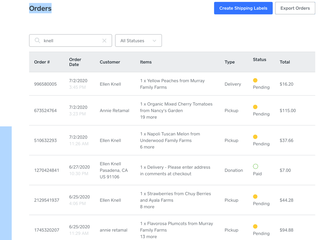Click the Status column header

pos(259,60)
